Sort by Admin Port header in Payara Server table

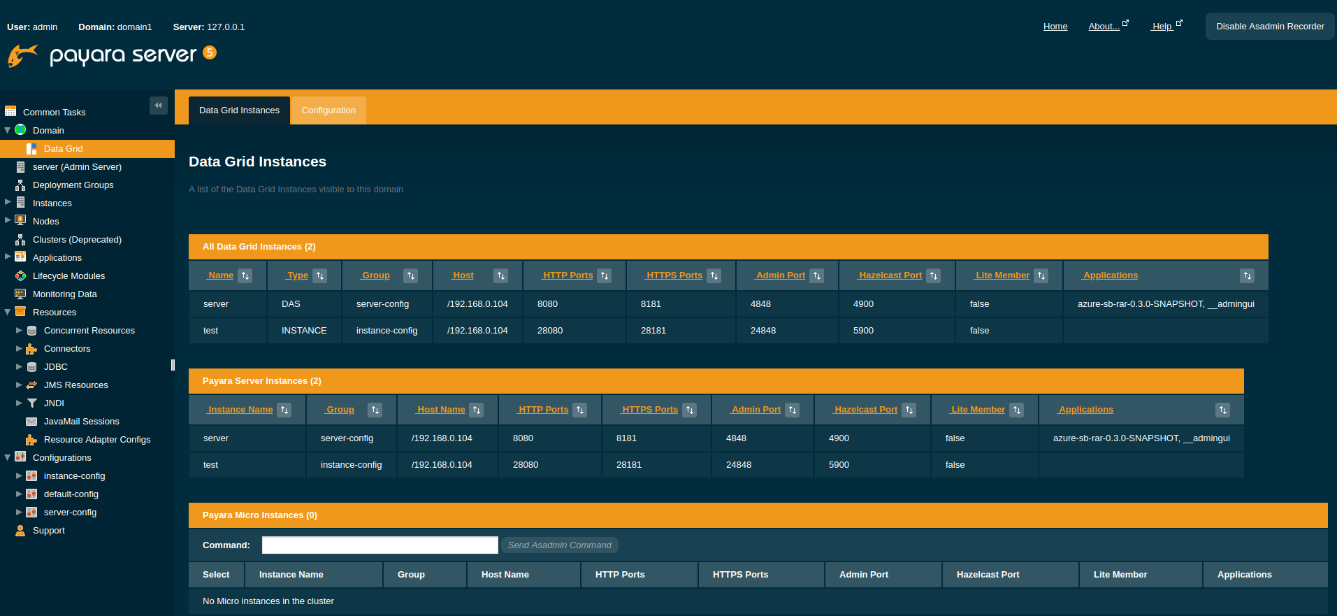coord(756,410)
